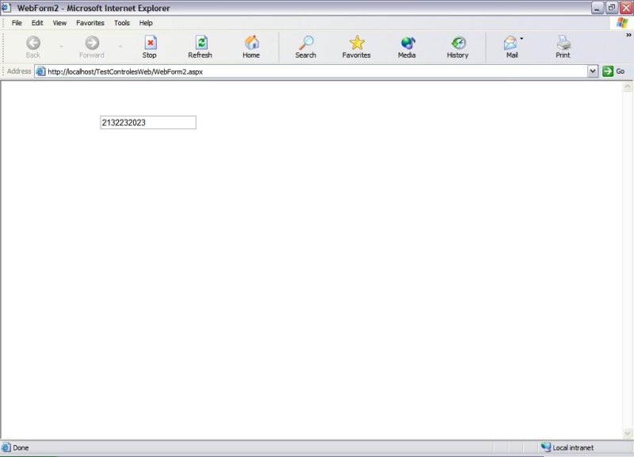634x457 pixels.
Task: Open the View menu
Action: [x=59, y=23]
